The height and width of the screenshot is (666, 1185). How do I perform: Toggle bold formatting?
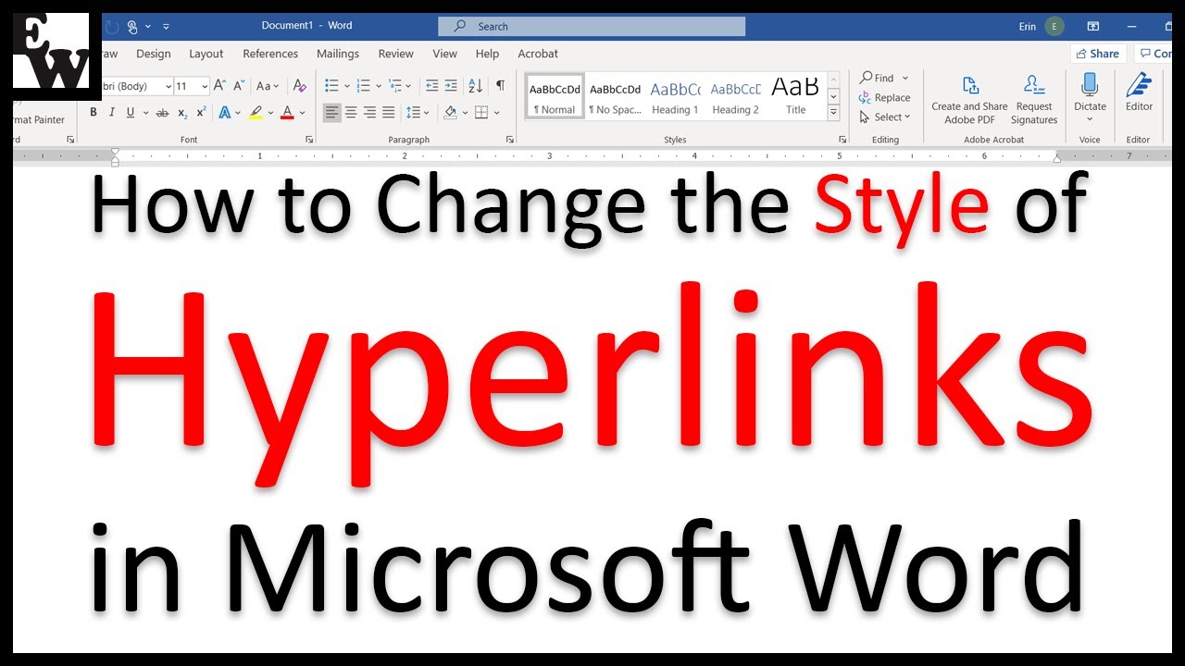point(94,113)
